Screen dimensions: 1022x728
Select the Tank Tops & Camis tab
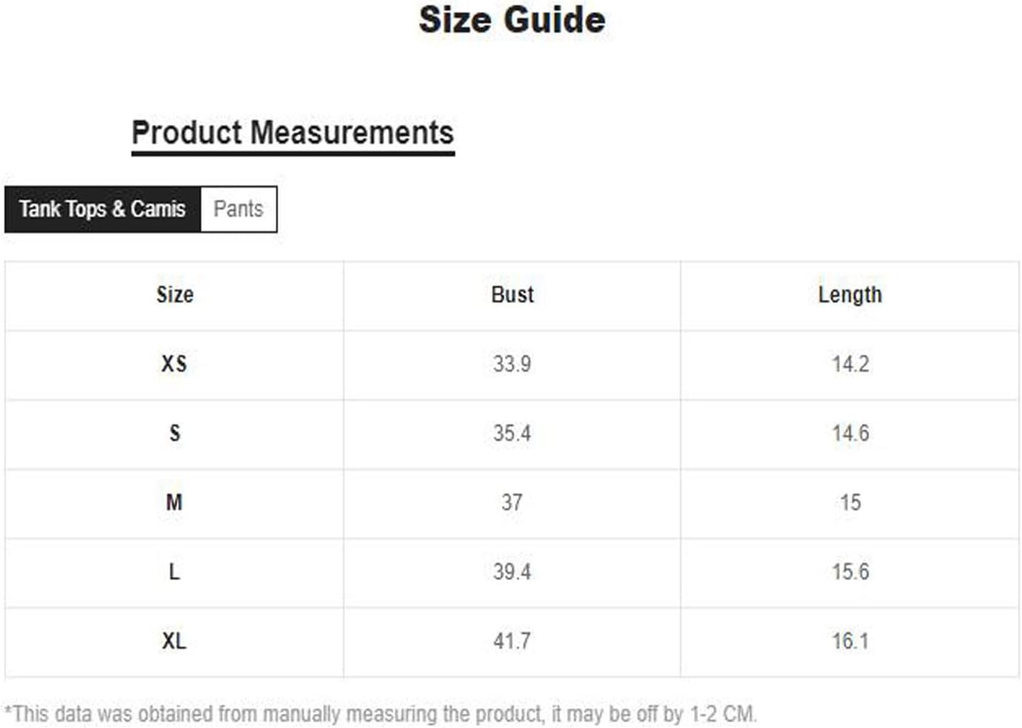tap(103, 209)
